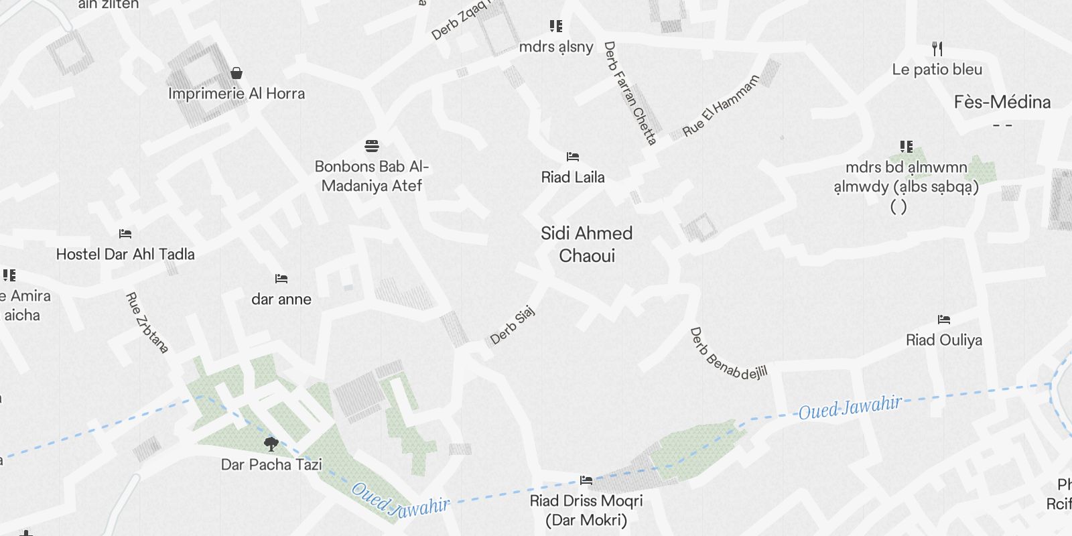This screenshot has width=1072, height=536.
Task: Click the Oued Jawahir river label near Riad Ouliya
Action: [x=850, y=407]
